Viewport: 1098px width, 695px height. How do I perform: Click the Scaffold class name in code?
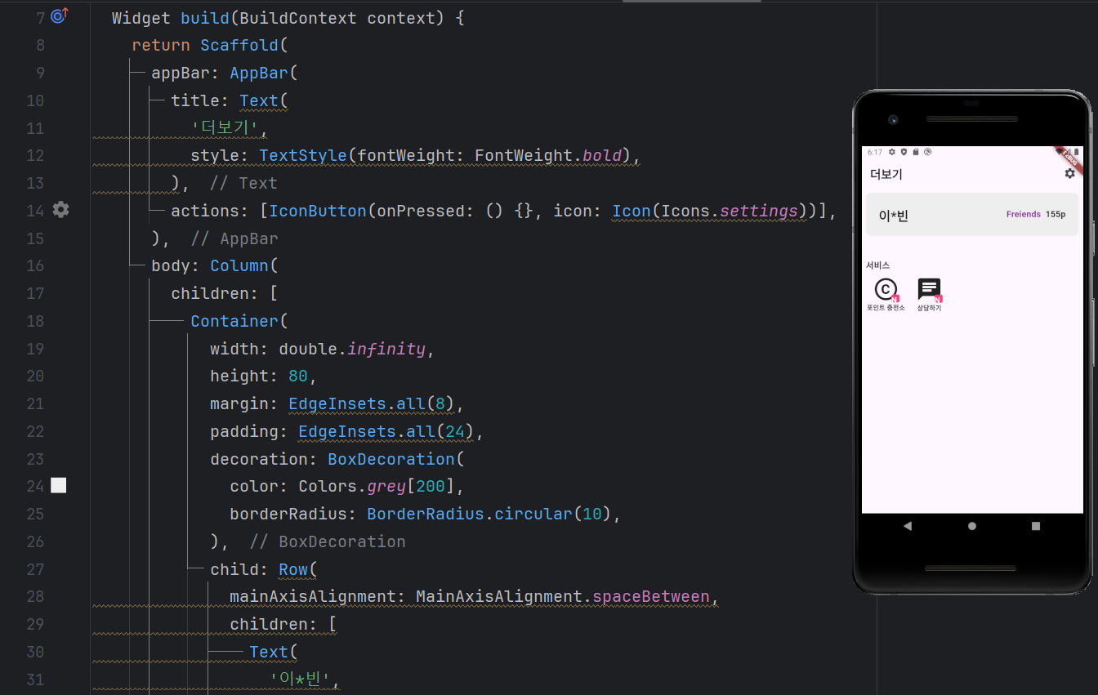[x=239, y=45]
